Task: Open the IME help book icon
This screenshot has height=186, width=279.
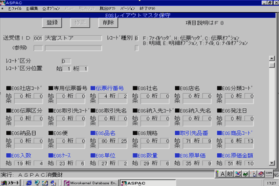Action: coord(261,174)
